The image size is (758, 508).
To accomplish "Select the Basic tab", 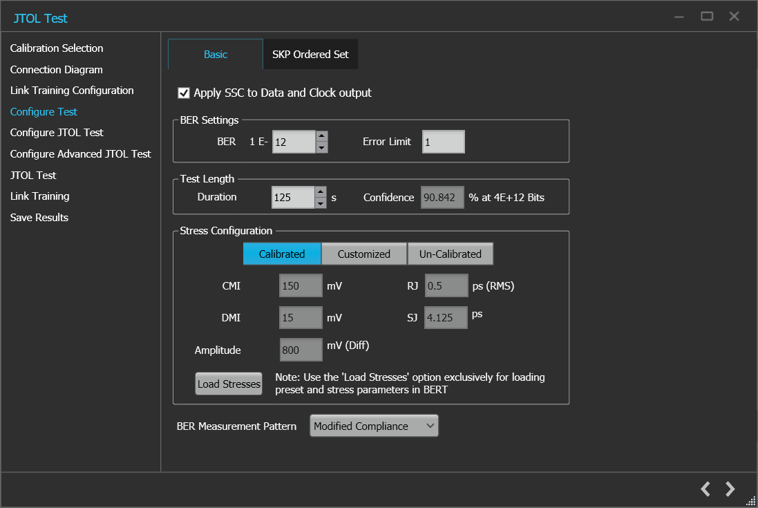I will click(215, 54).
